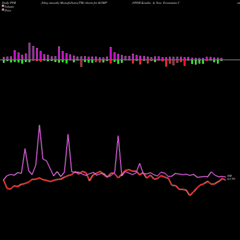Click the Price legend color swatch
Screen dimensions: 240x240
coord(3,10)
